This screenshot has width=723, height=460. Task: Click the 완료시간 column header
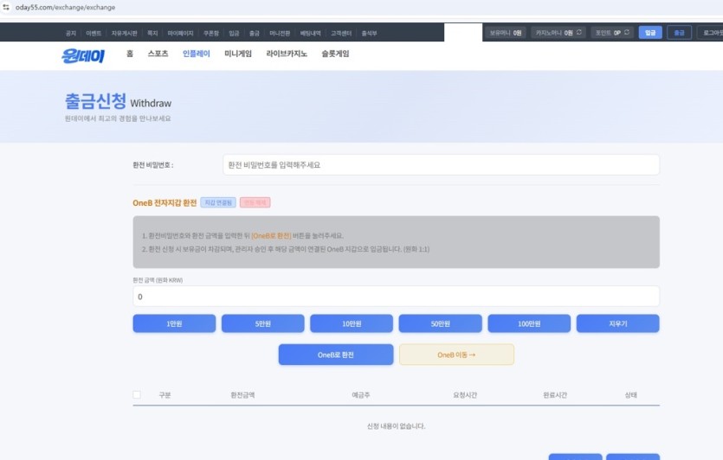555,395
